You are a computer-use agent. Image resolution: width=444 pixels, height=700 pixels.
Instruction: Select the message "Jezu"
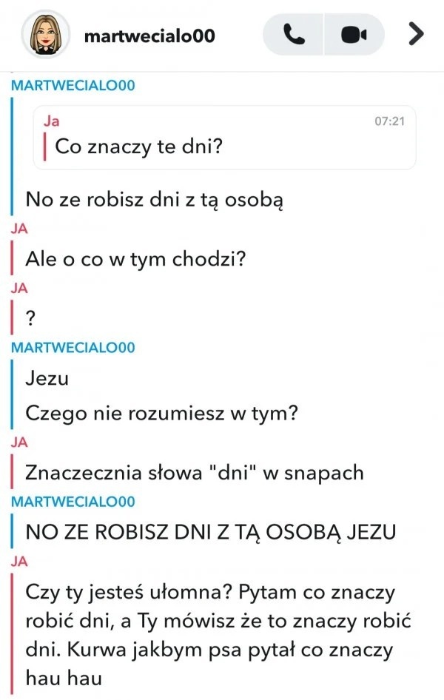(47, 378)
